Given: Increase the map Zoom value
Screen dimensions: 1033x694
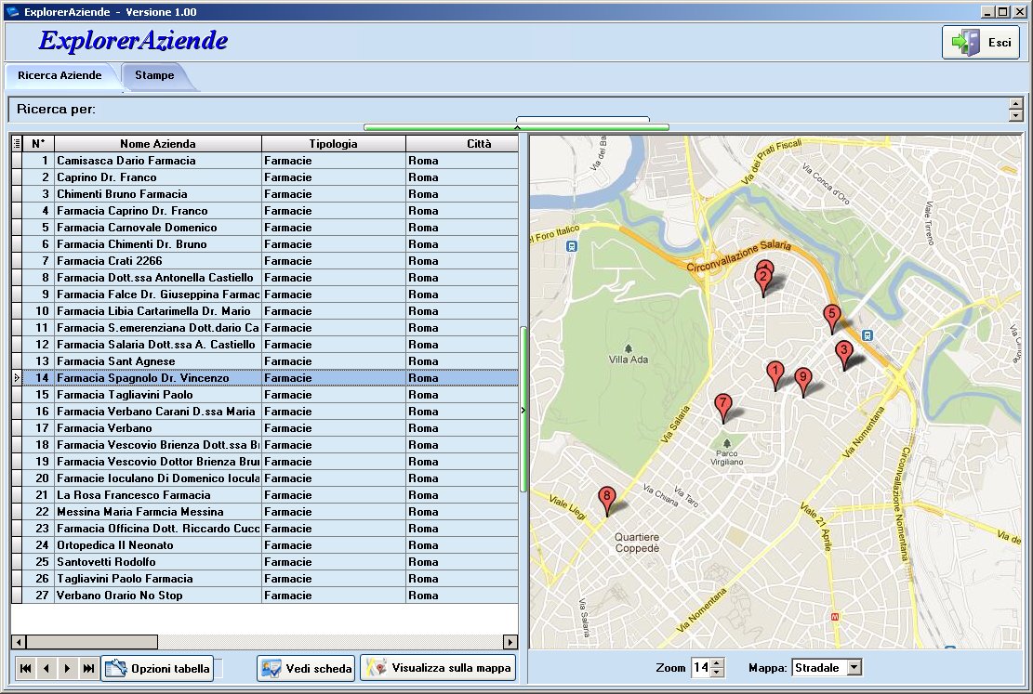Looking at the screenshot, I should coord(718,663).
